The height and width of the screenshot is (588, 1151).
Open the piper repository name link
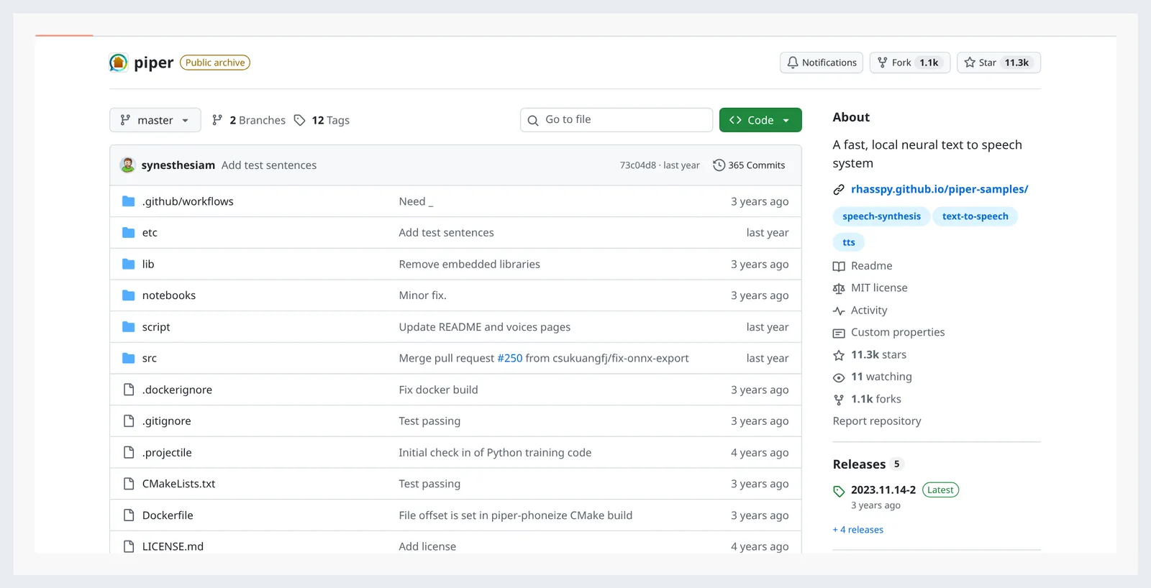coord(153,63)
